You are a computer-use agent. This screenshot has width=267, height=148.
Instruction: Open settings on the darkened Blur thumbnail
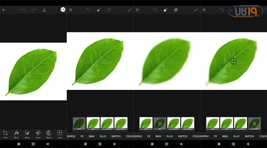(160, 123)
